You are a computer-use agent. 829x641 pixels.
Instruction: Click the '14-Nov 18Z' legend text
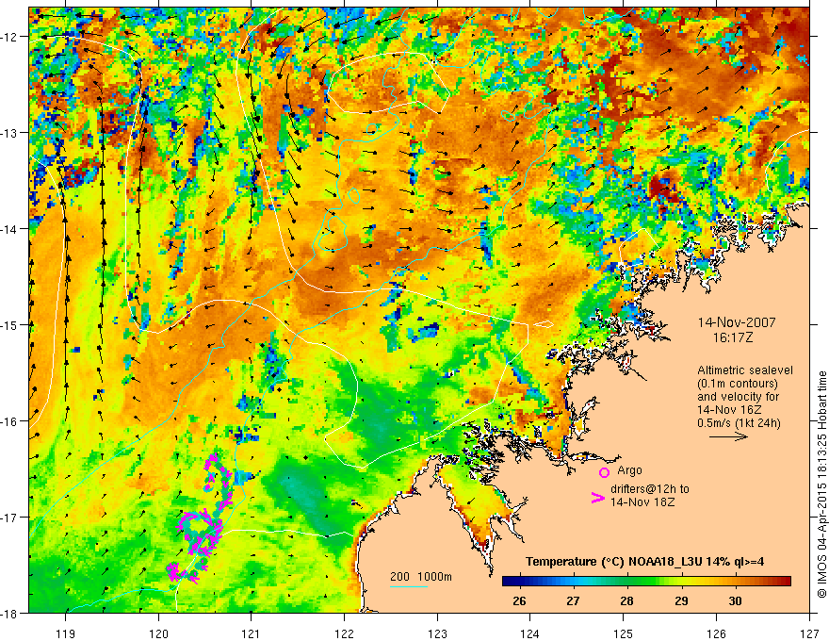coord(642,501)
